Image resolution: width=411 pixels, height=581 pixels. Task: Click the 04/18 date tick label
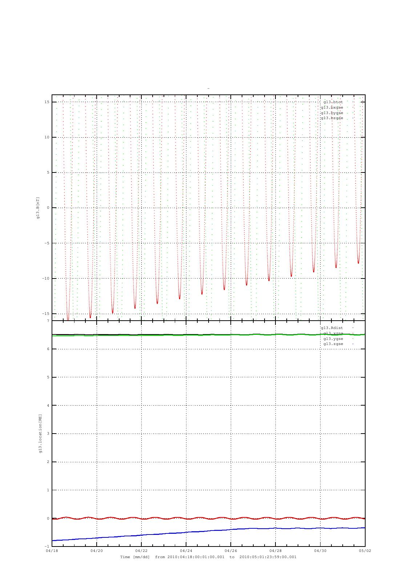tap(52, 551)
